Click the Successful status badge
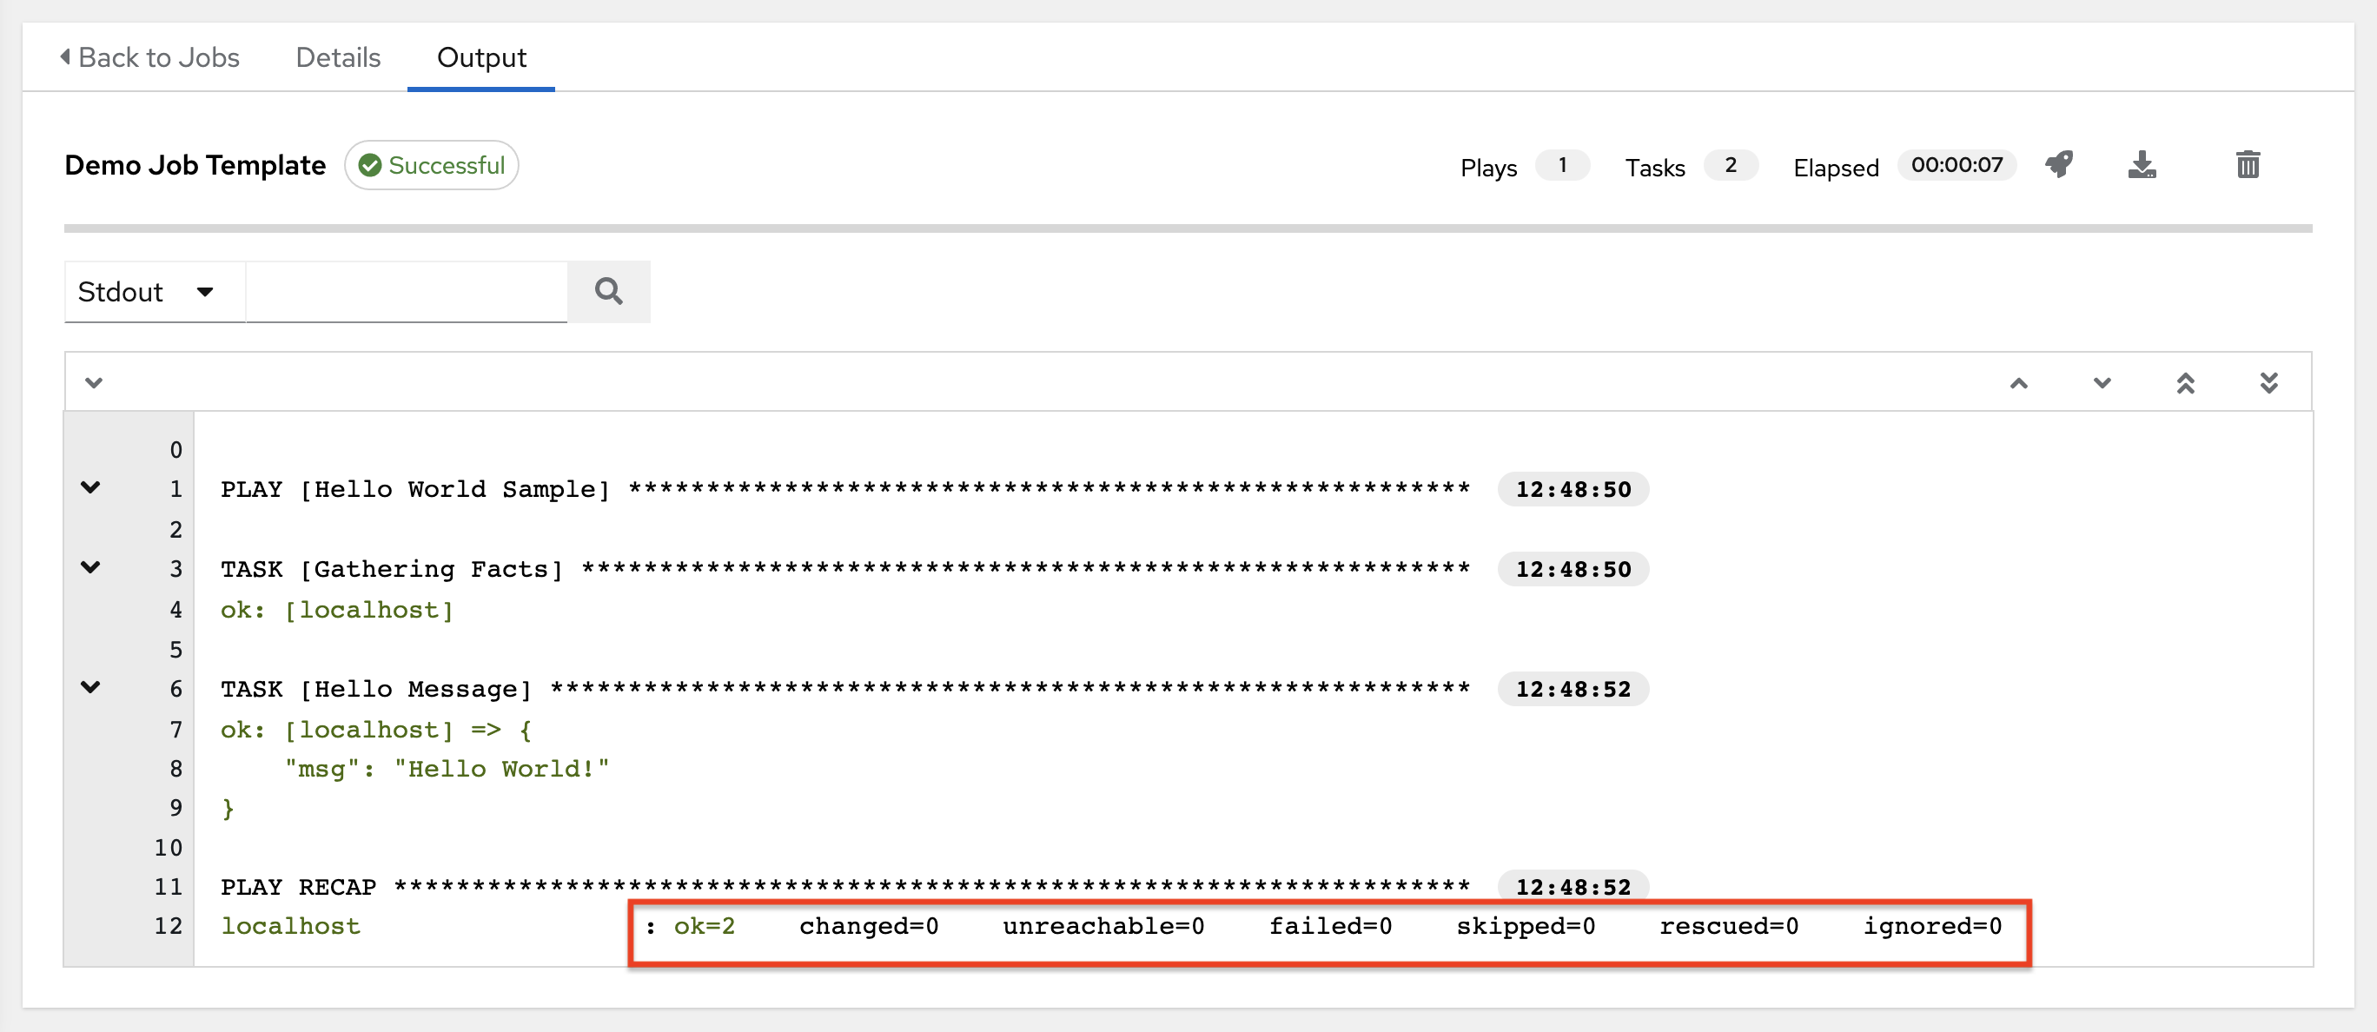This screenshot has width=2377, height=1032. [431, 165]
